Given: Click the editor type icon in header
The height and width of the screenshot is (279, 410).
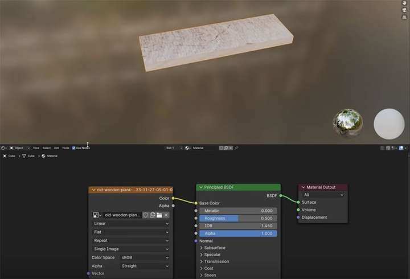Looking at the screenshot, I should pyautogui.click(x=4, y=148).
